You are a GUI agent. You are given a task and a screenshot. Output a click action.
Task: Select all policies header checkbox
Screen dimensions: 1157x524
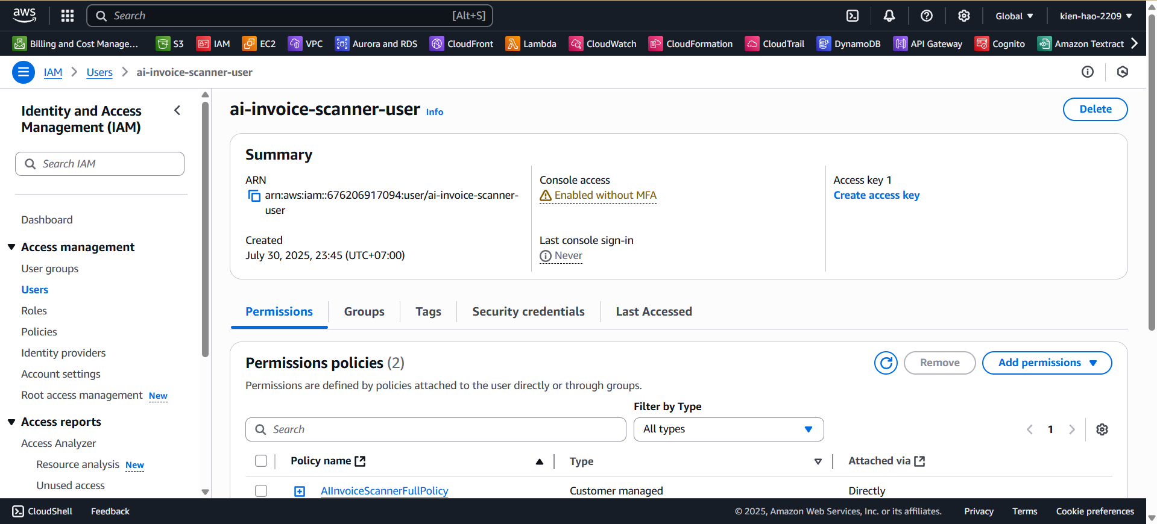[261, 461]
